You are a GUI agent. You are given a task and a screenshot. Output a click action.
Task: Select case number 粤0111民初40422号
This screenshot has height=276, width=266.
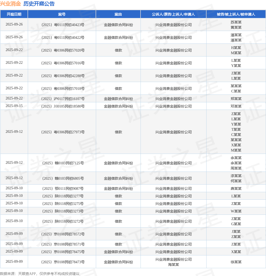point(63,37)
